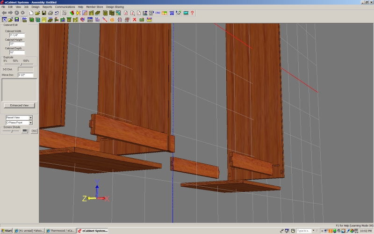This screenshot has width=374, height=234.
Task: Click the Cabinet Height input field
Action: pyautogui.click(x=17, y=44)
